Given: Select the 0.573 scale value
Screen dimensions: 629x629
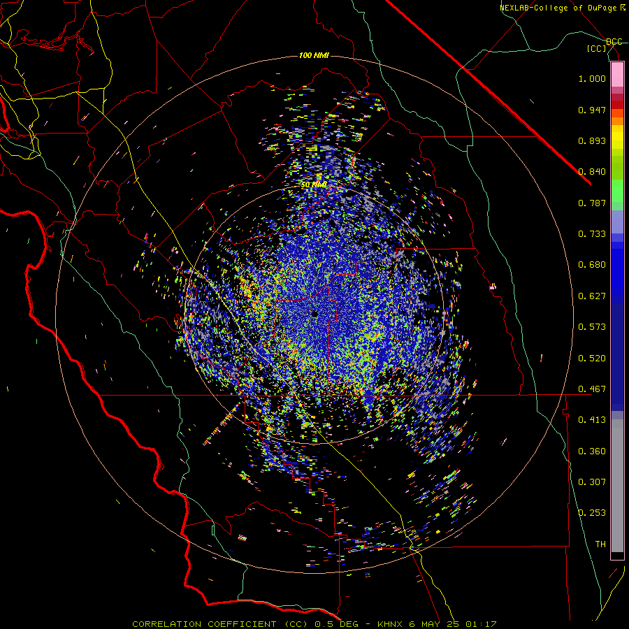Looking at the screenshot, I should pyautogui.click(x=592, y=327).
